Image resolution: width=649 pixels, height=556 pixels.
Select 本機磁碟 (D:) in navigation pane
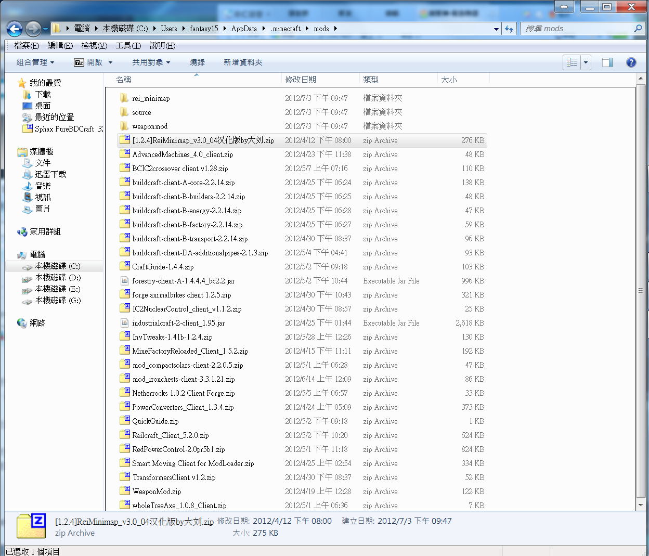click(58, 277)
